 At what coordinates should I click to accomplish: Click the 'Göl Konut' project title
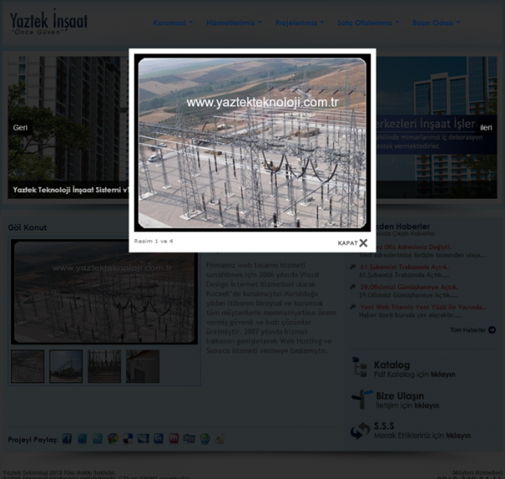pos(28,227)
